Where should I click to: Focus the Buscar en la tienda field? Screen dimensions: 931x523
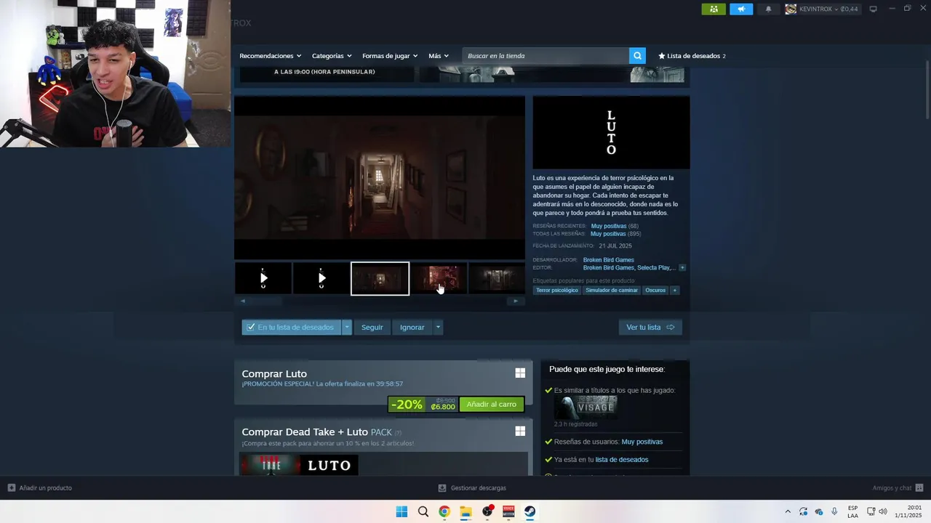click(546, 56)
